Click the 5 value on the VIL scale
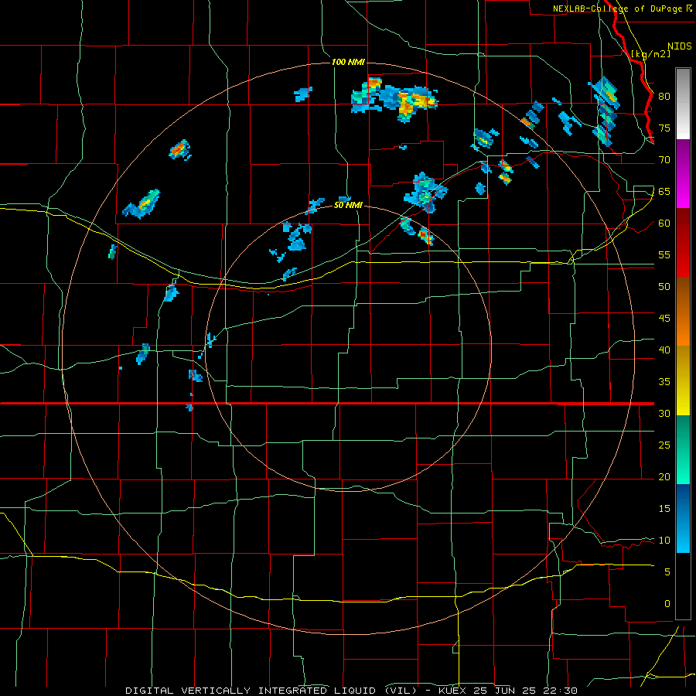The width and height of the screenshot is (696, 696). coord(667,571)
